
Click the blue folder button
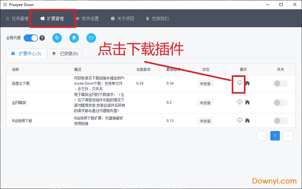(x=91, y=38)
